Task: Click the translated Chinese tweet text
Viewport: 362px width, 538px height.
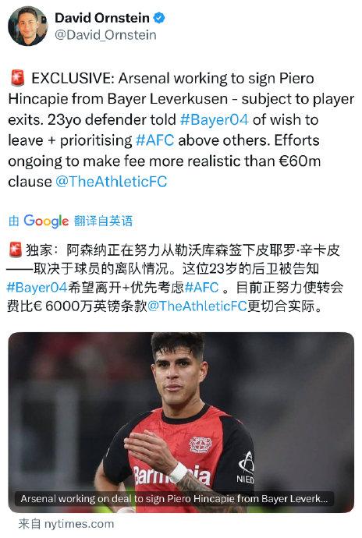Action: pyautogui.click(x=176, y=278)
